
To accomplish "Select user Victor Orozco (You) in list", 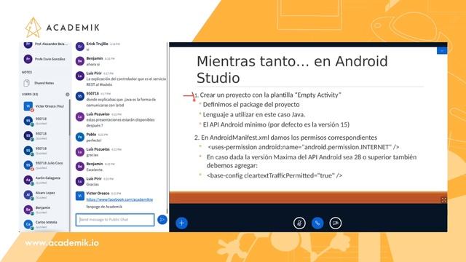I will 45,106.
